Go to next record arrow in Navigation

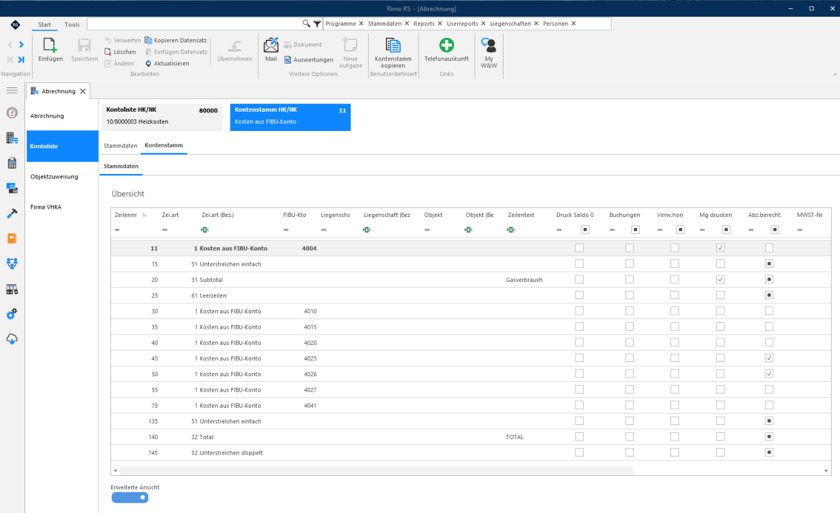(21, 44)
